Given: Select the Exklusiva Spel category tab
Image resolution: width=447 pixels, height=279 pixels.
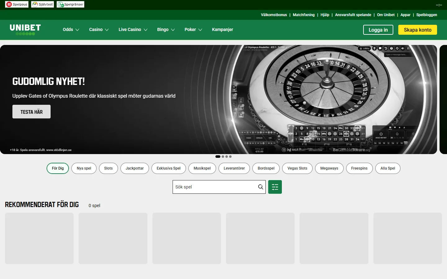Looking at the screenshot, I should point(169,168).
